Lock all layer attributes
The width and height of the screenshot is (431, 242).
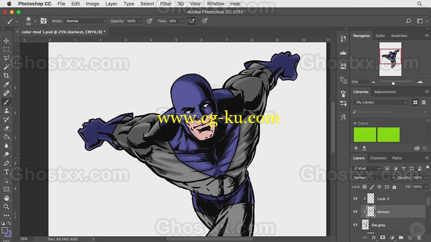click(394, 187)
